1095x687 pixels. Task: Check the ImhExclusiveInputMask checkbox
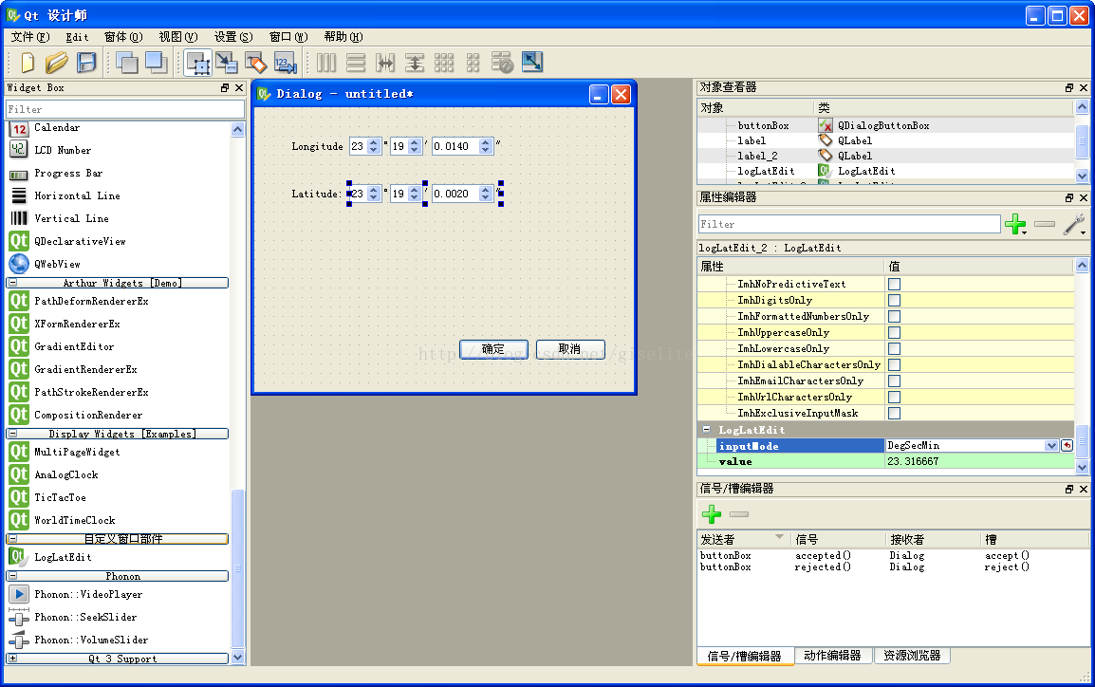pos(894,413)
